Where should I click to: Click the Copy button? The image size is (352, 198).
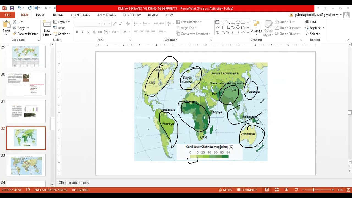[19, 28]
